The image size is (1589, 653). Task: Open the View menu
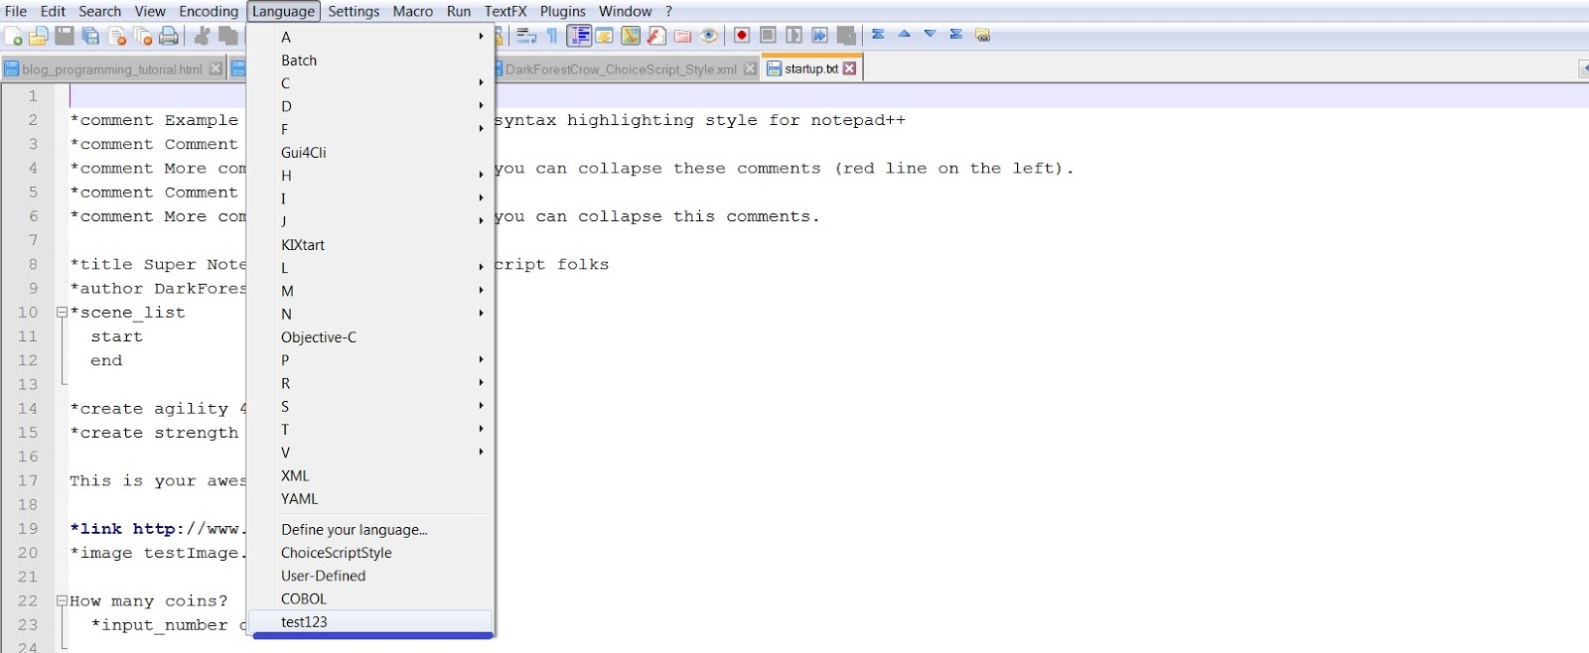pos(150,11)
